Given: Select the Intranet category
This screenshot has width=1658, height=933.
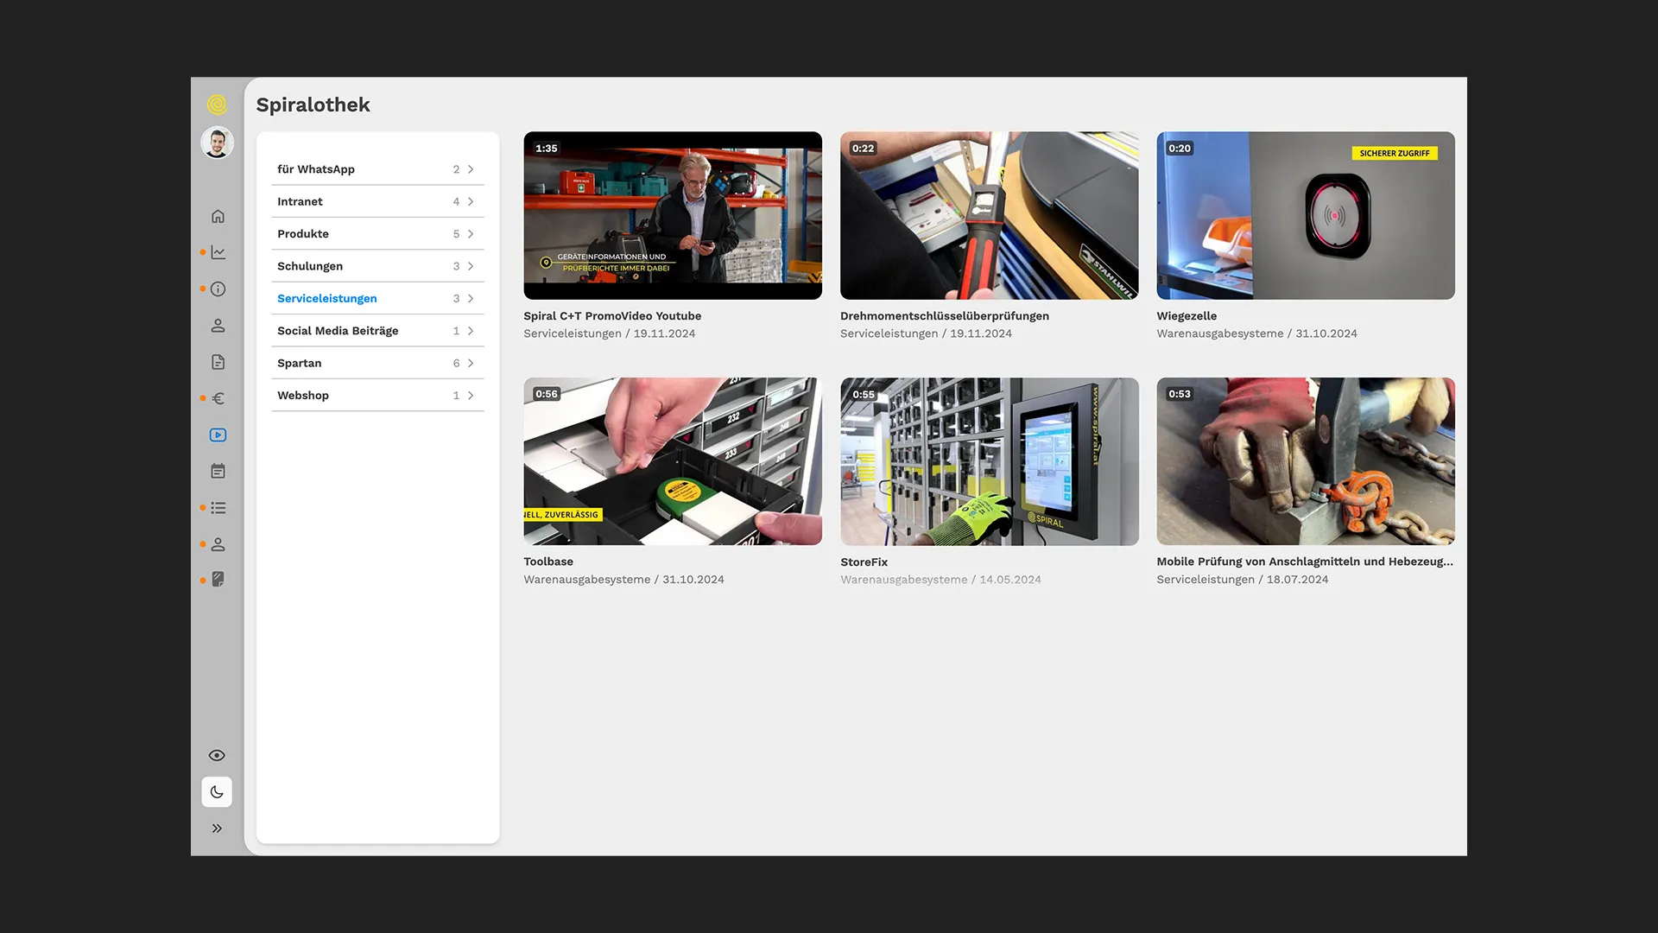Looking at the screenshot, I should (x=377, y=201).
